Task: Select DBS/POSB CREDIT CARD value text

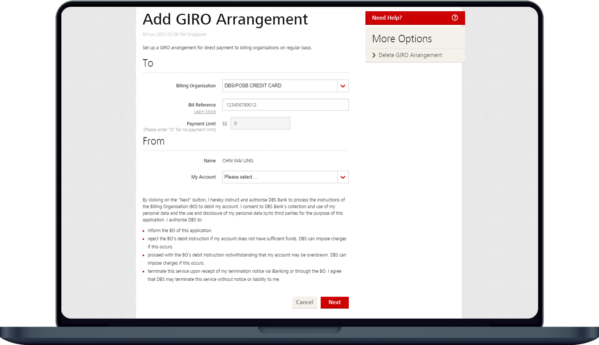Action: (252, 86)
